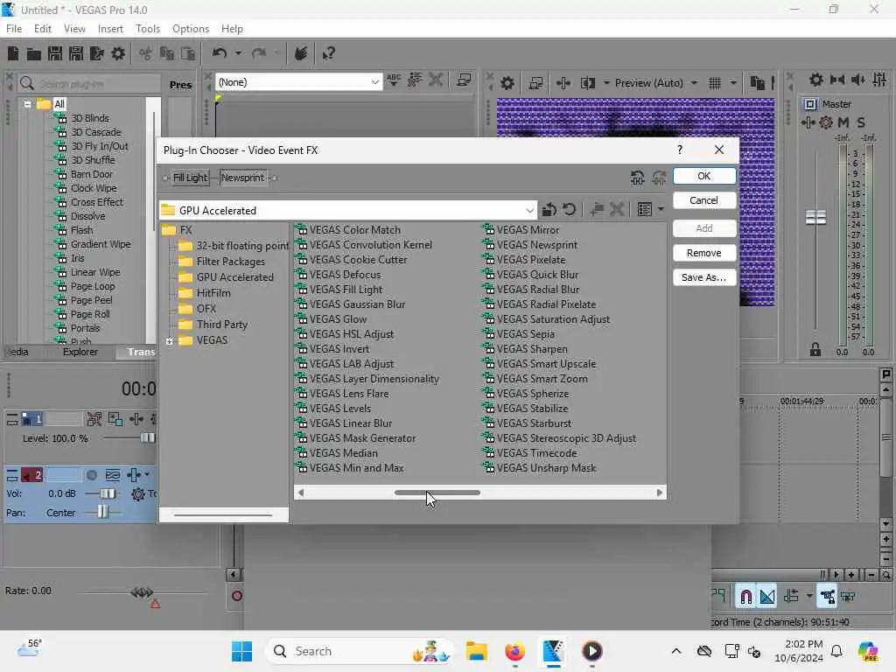Open File Explorer from the taskbar
The image size is (896, 672).
pyautogui.click(x=476, y=651)
